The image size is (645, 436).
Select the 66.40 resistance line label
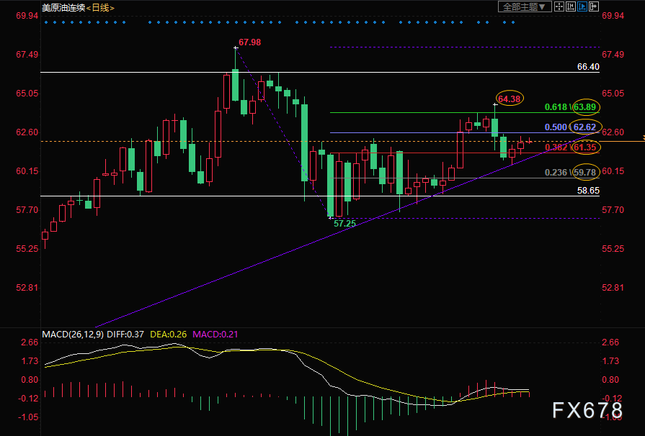588,67
